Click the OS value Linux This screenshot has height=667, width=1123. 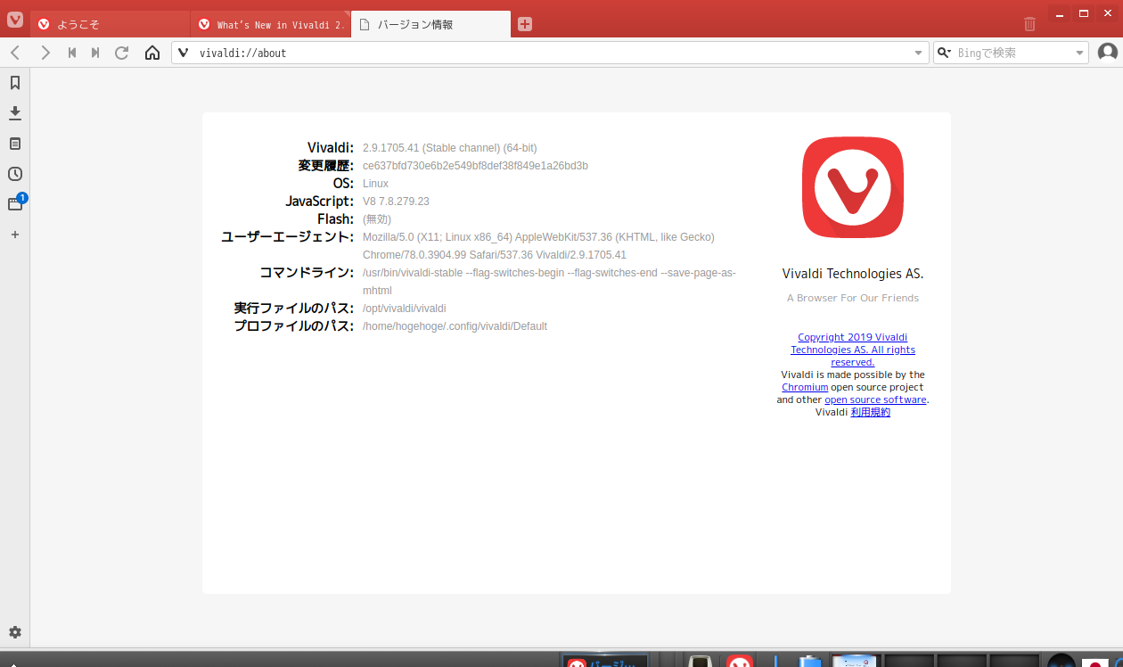[375, 184]
